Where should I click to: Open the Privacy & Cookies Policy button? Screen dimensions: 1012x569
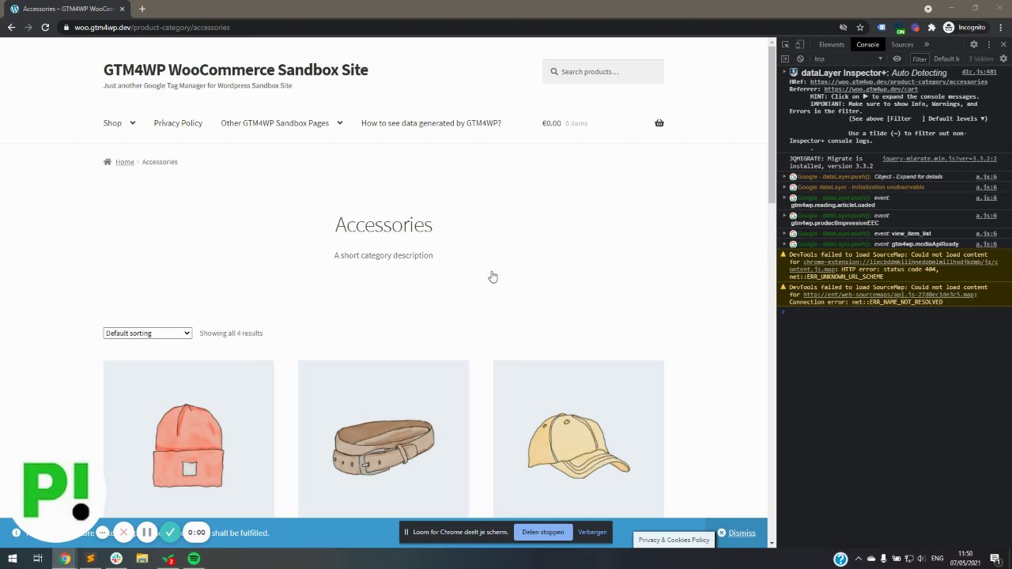coord(674,540)
